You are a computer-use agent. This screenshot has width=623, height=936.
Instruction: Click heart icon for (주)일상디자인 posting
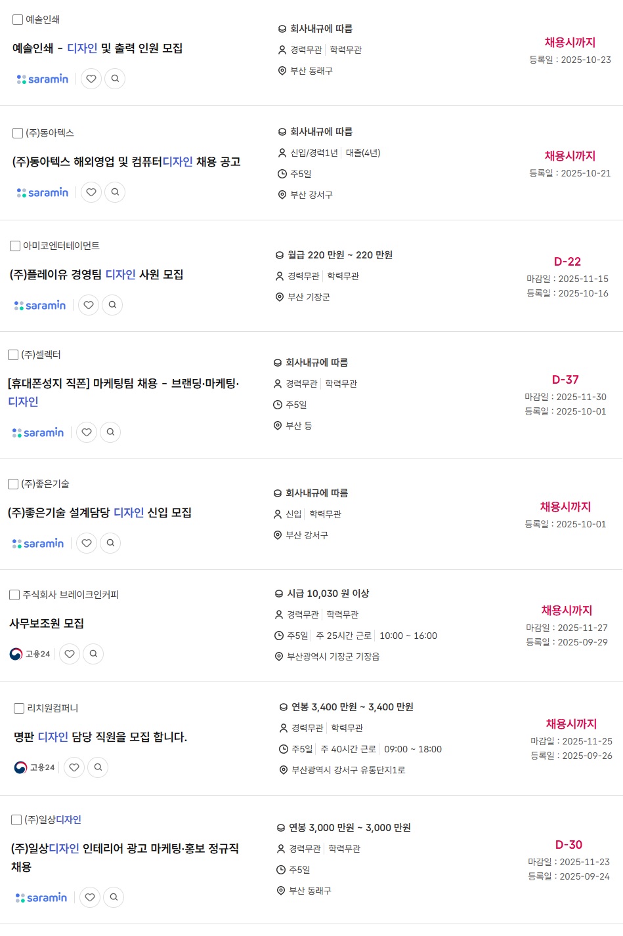[x=90, y=897]
